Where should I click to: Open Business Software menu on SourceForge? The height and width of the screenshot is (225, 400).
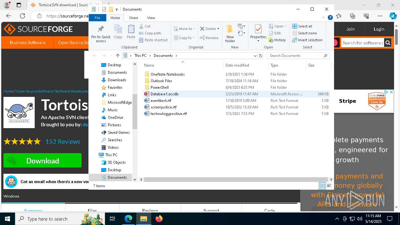tap(27, 42)
